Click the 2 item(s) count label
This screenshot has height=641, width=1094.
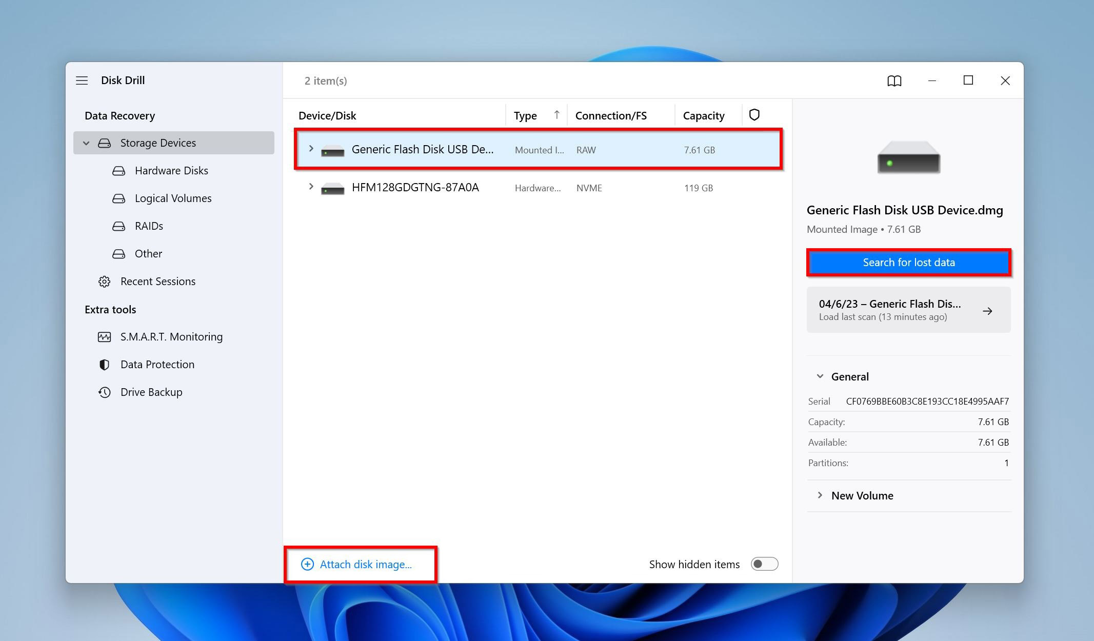[326, 81]
